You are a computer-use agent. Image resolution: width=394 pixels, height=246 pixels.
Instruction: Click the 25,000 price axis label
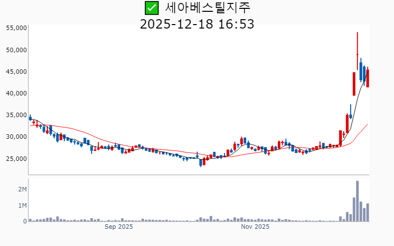pyautogui.click(x=16, y=158)
